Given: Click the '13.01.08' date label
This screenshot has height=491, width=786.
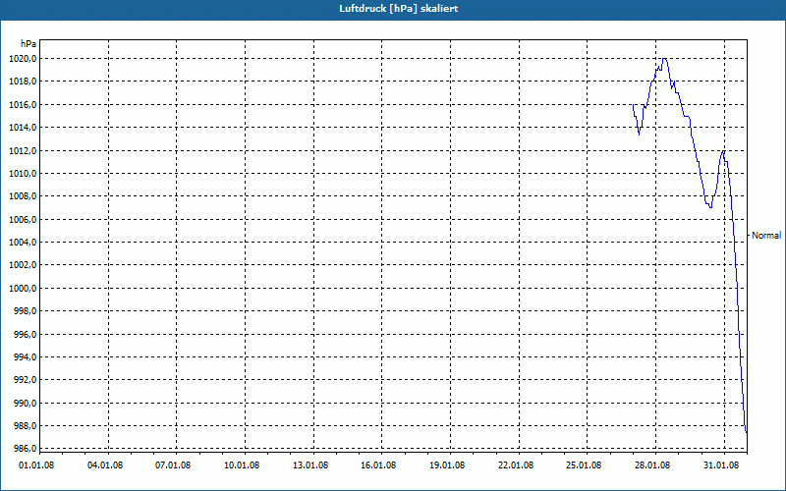Looking at the screenshot, I should (310, 465).
